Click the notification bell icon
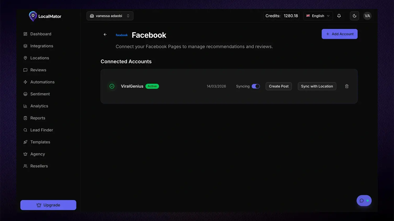394x221 pixels. 339,16
